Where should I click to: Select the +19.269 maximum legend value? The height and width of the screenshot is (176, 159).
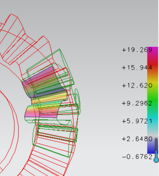[137, 50]
